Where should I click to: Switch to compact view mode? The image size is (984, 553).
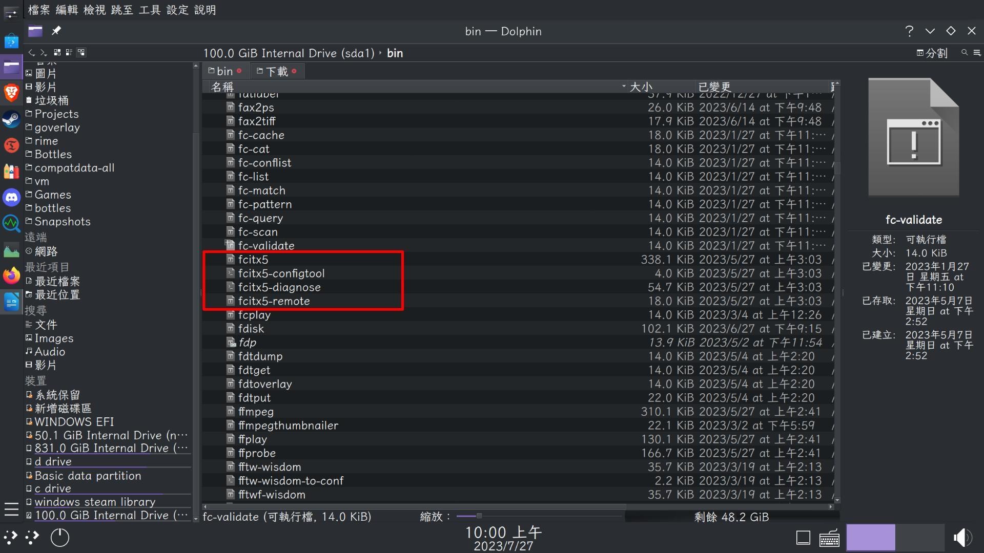69,52
